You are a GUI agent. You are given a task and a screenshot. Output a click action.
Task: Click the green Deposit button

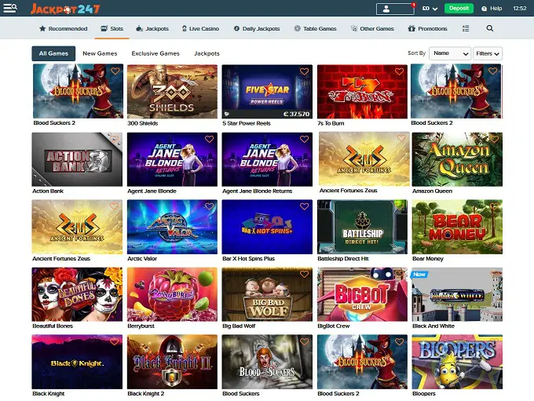point(459,8)
